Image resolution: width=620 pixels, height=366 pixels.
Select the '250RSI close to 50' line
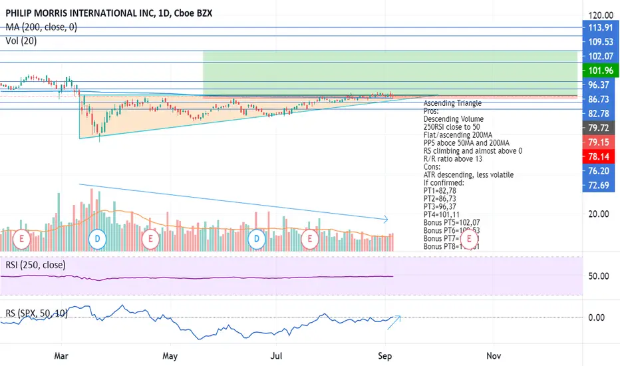[x=452, y=126]
